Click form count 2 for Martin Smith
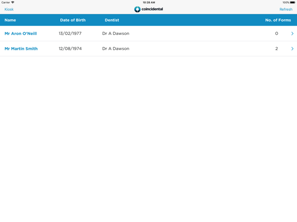297x222 pixels. tap(277, 48)
